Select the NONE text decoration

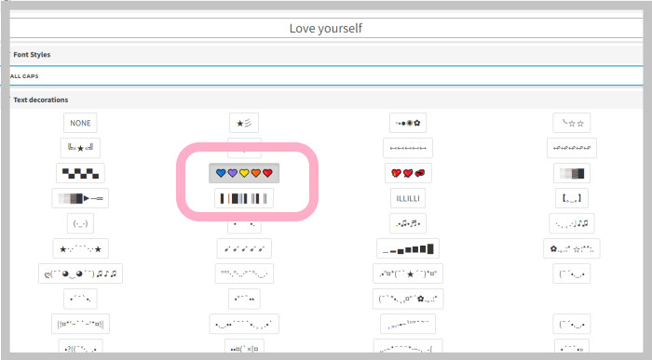(x=80, y=123)
